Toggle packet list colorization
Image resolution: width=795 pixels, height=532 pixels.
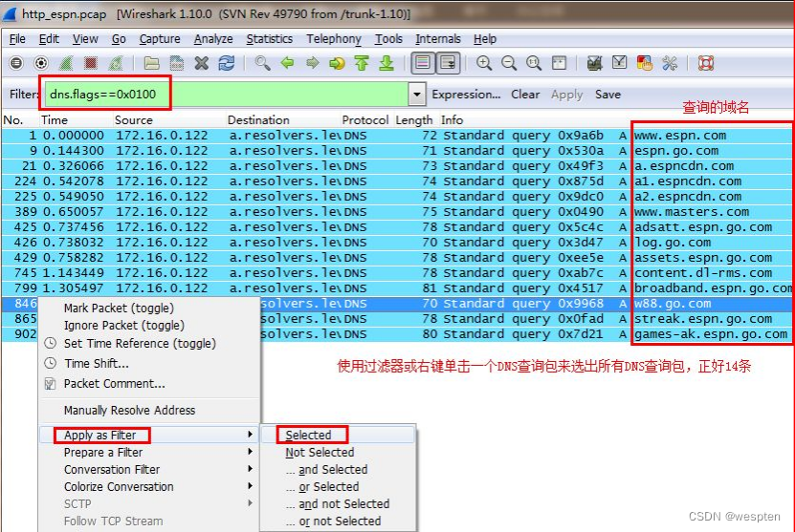point(423,63)
